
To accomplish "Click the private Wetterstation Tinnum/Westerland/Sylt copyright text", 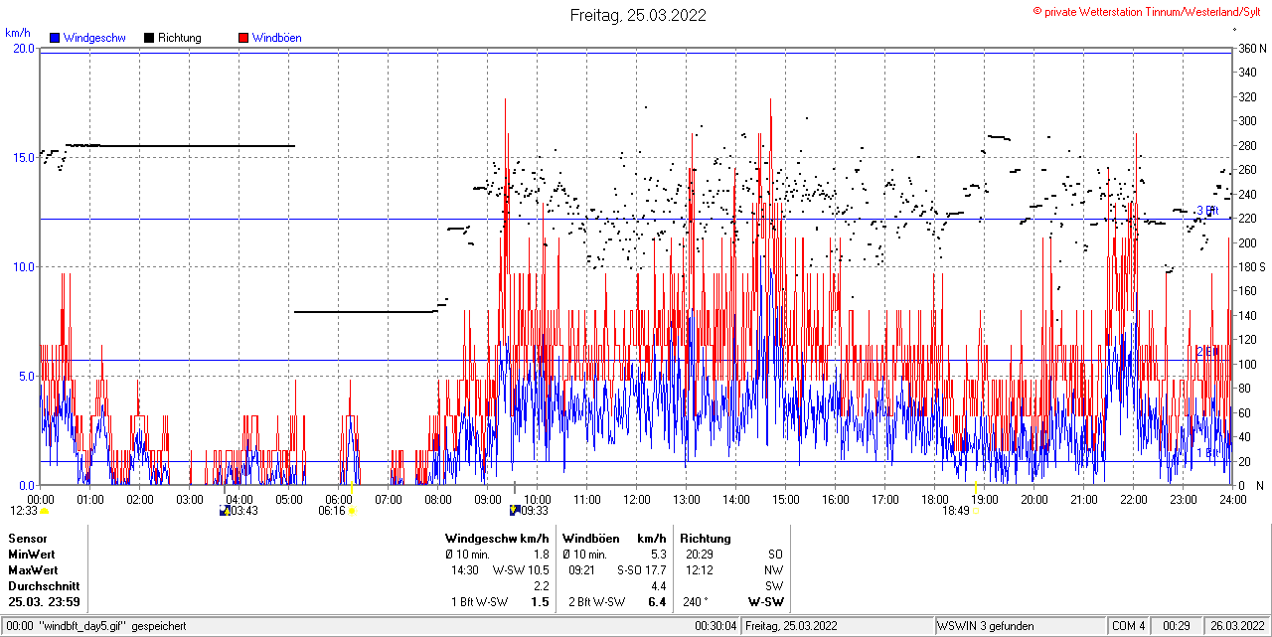I will (x=1147, y=11).
